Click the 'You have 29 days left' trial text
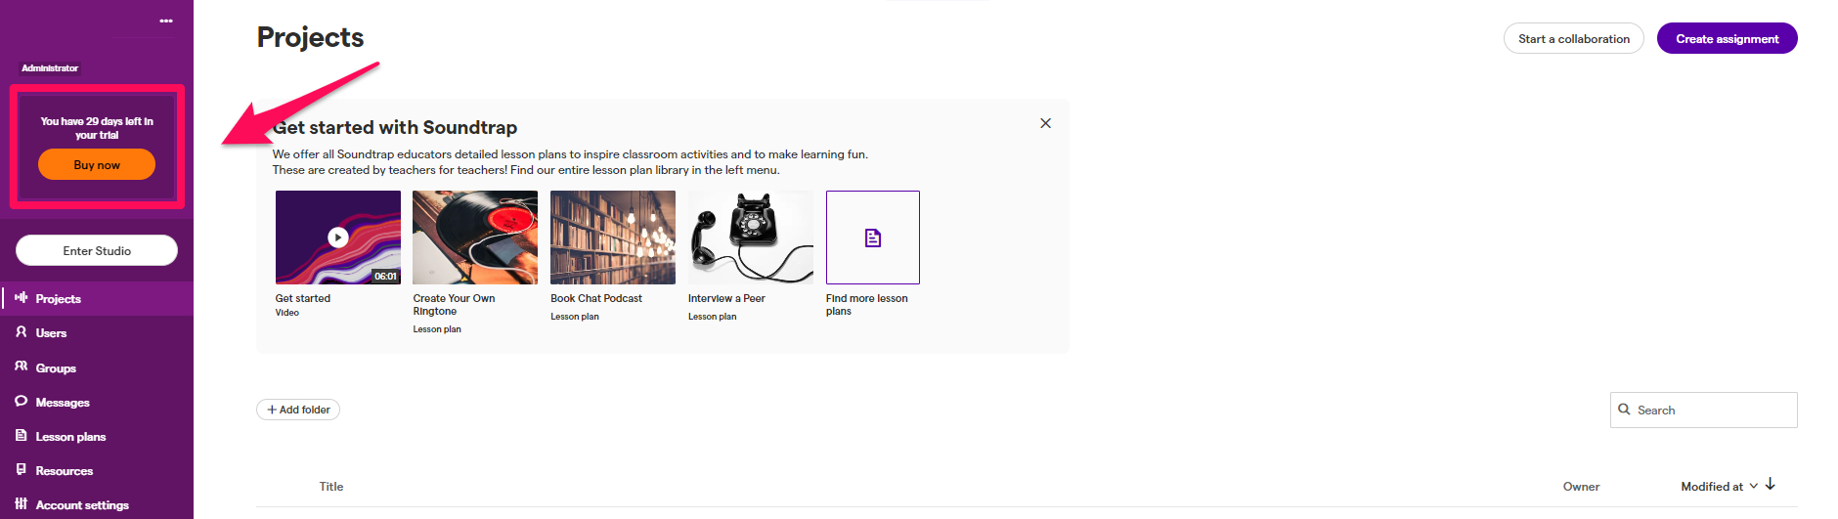 coord(97,128)
